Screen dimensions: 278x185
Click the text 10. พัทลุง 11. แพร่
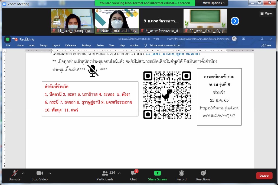tap(61, 110)
